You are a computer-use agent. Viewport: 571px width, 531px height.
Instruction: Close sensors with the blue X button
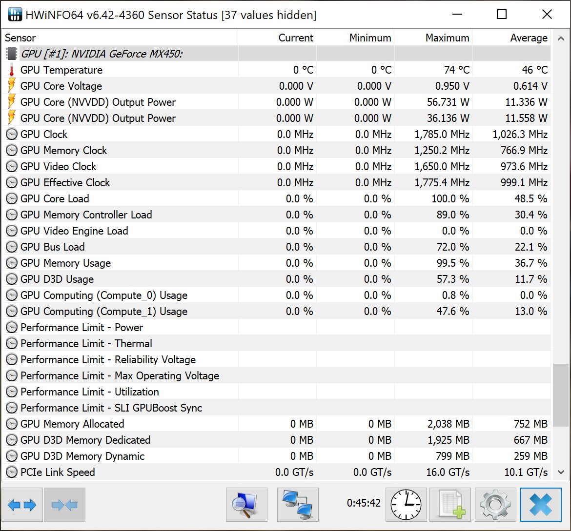pos(541,505)
